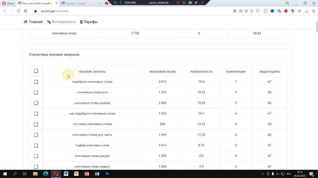Viewport: 318px width, 178px height.
Task: Click the ПОХОЖИЕ ЗАПРОСЫ column header
Action: coord(92,72)
